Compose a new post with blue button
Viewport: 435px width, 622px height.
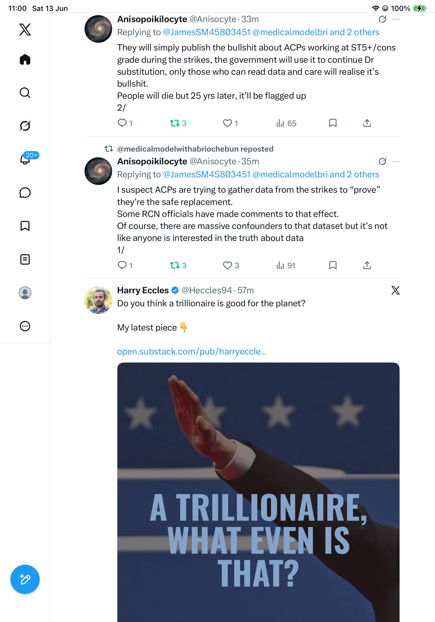[x=25, y=579]
